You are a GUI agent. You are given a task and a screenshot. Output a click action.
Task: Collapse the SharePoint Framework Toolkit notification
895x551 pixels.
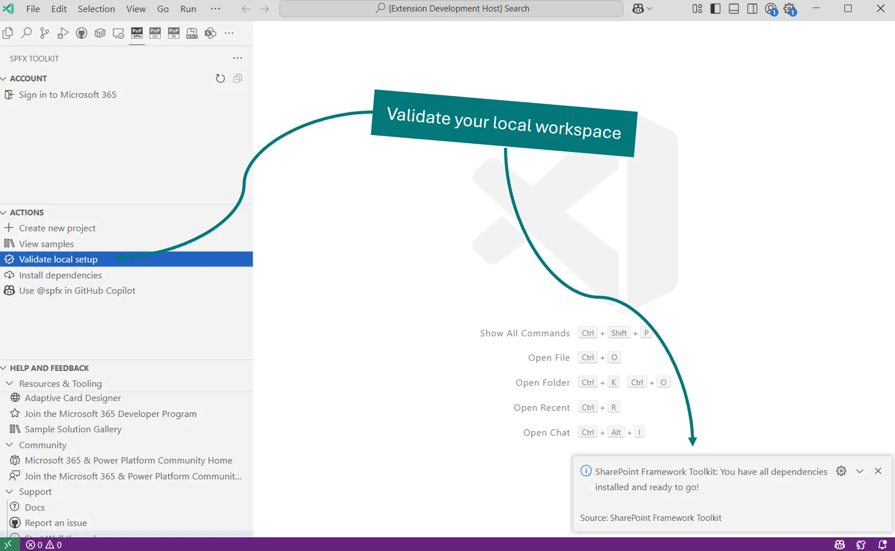(860, 471)
